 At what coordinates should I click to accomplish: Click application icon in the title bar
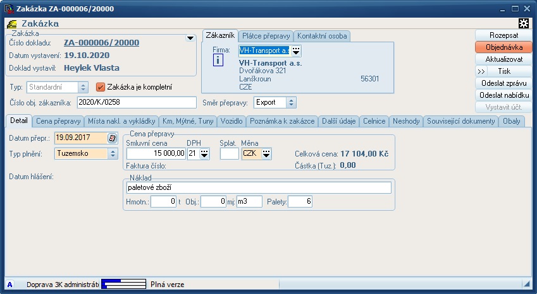[9, 9]
